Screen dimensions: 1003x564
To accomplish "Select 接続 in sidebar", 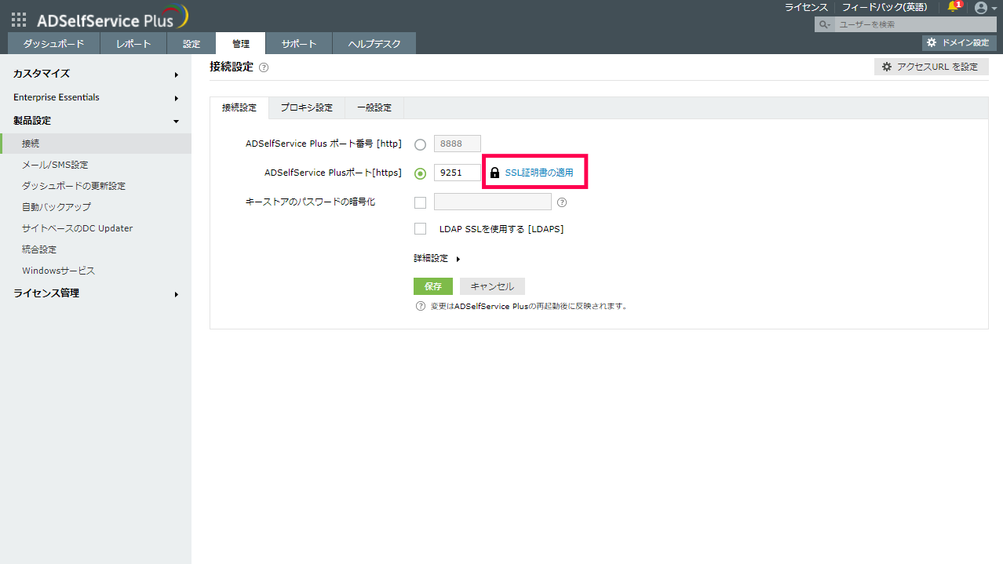I will click(x=96, y=144).
